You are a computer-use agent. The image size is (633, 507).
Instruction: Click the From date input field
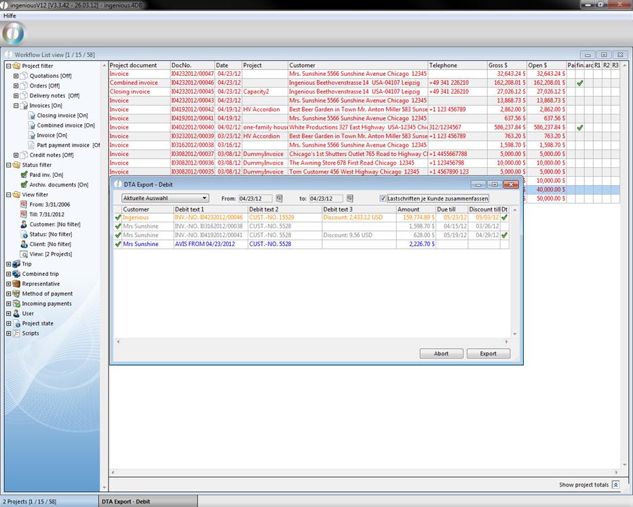tap(254, 199)
